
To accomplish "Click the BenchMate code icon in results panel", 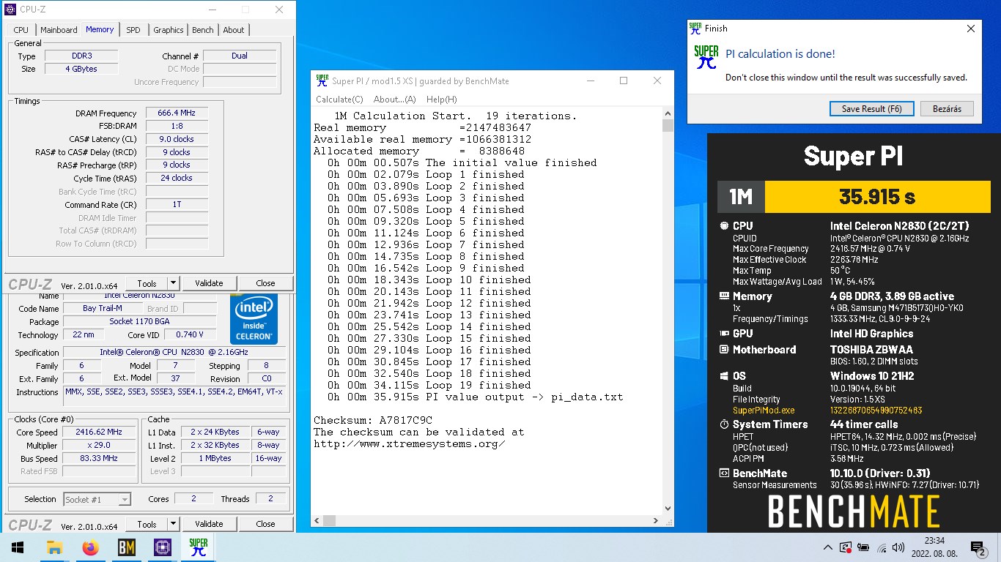I will [724, 473].
